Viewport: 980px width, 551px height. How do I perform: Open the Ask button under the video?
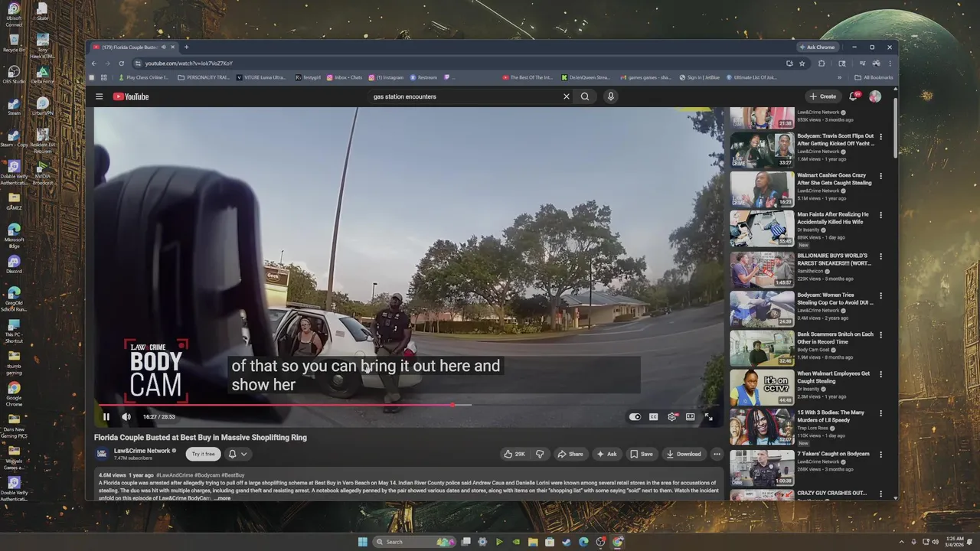pyautogui.click(x=607, y=454)
